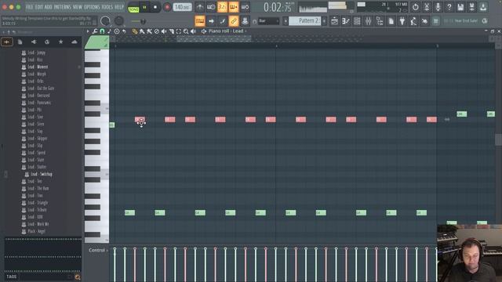Toggle the metronome icon
This screenshot has height=282, width=502.
coord(200,7)
